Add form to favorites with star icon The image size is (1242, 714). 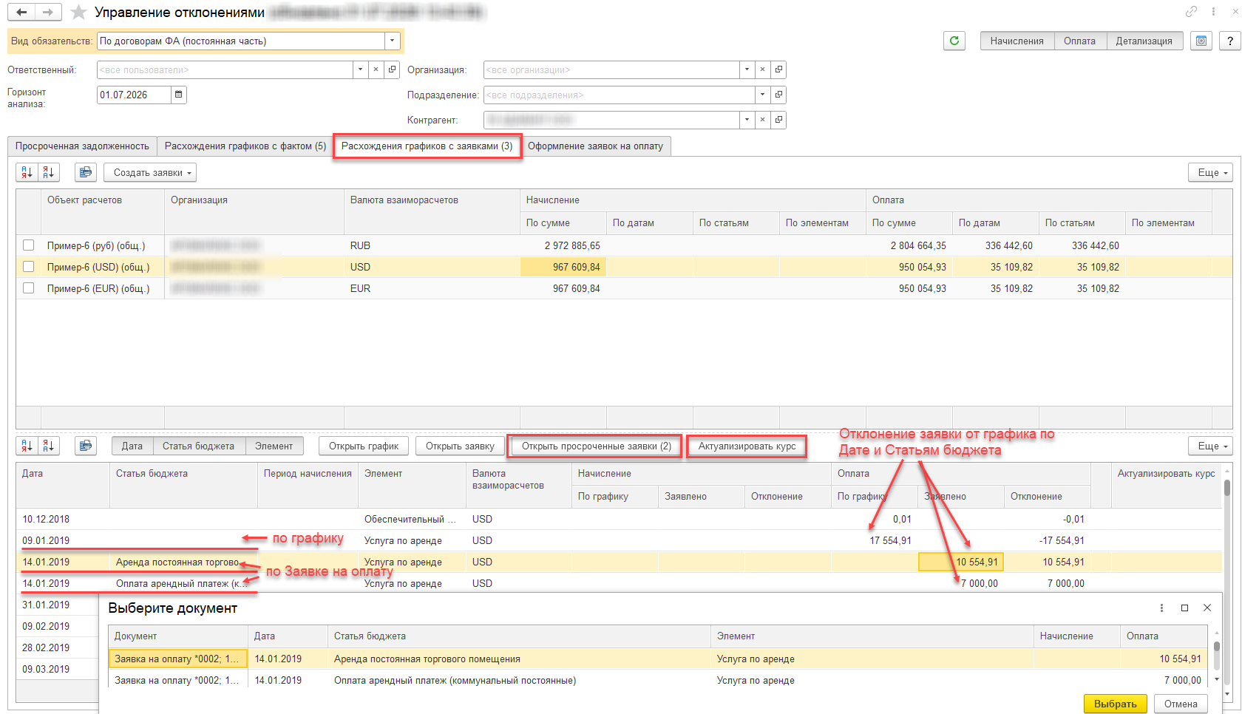78,12
